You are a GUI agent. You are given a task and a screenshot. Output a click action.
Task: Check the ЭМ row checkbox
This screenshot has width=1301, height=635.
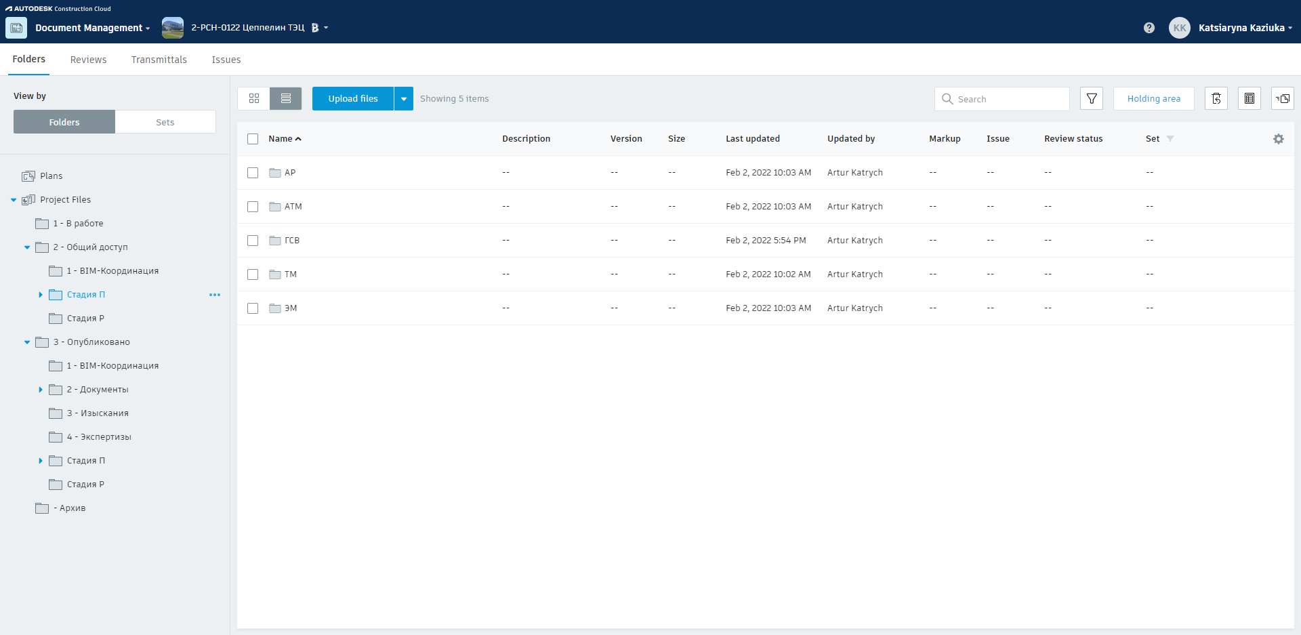tap(253, 308)
